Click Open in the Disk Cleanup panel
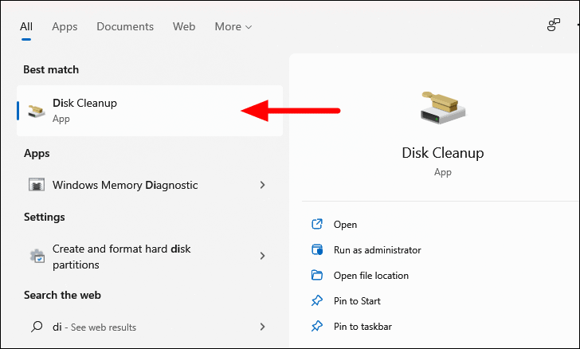580x349 pixels. click(345, 225)
